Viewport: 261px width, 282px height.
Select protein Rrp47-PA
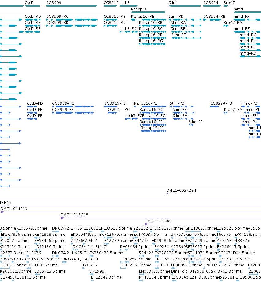225,113
